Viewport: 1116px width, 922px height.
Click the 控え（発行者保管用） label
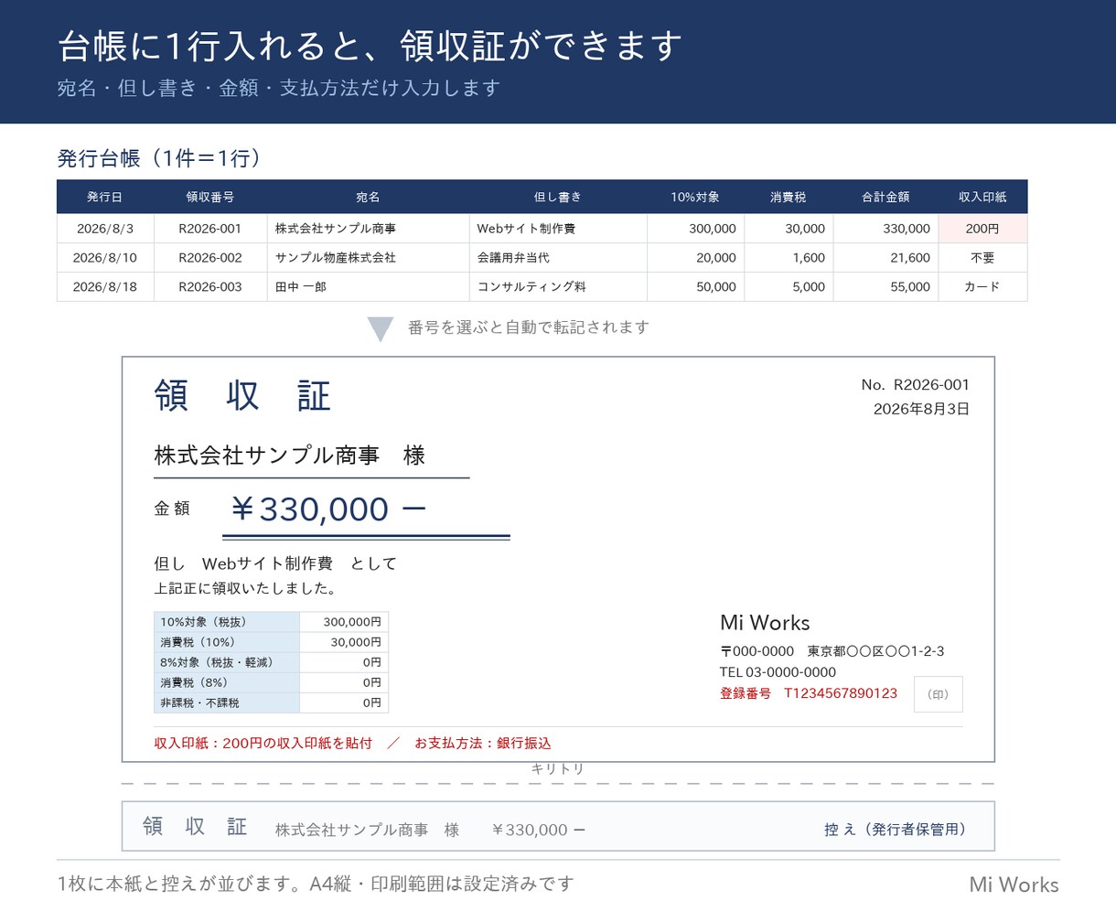[895, 830]
